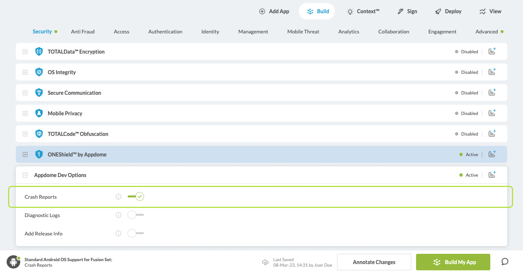Image resolution: width=523 pixels, height=274 pixels.
Task: Click the Secure Communication wifi shield icon
Action: (39, 93)
